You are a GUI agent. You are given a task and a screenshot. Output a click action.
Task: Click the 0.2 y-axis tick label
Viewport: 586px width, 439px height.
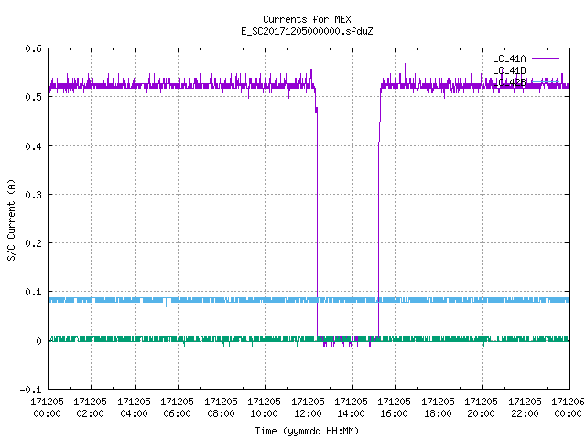[x=33, y=243]
